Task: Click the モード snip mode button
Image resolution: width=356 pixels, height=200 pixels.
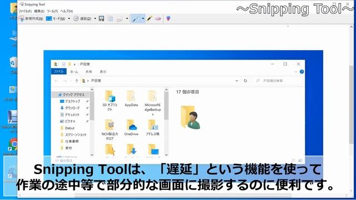Action: [56, 18]
